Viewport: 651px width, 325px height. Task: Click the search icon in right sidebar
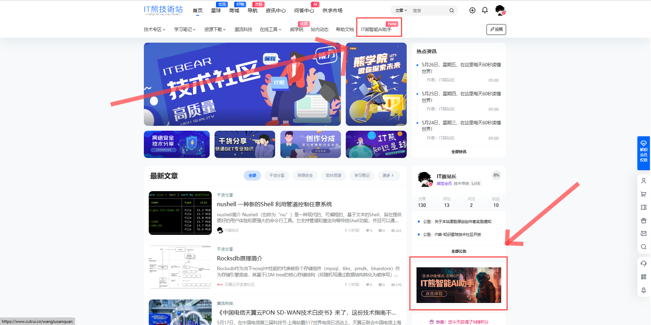coord(644,247)
